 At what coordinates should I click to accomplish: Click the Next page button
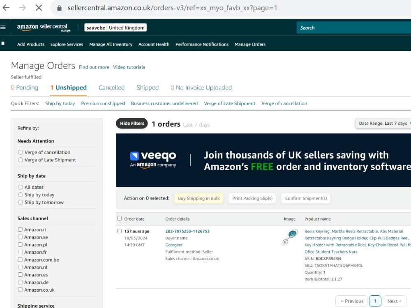395,301
